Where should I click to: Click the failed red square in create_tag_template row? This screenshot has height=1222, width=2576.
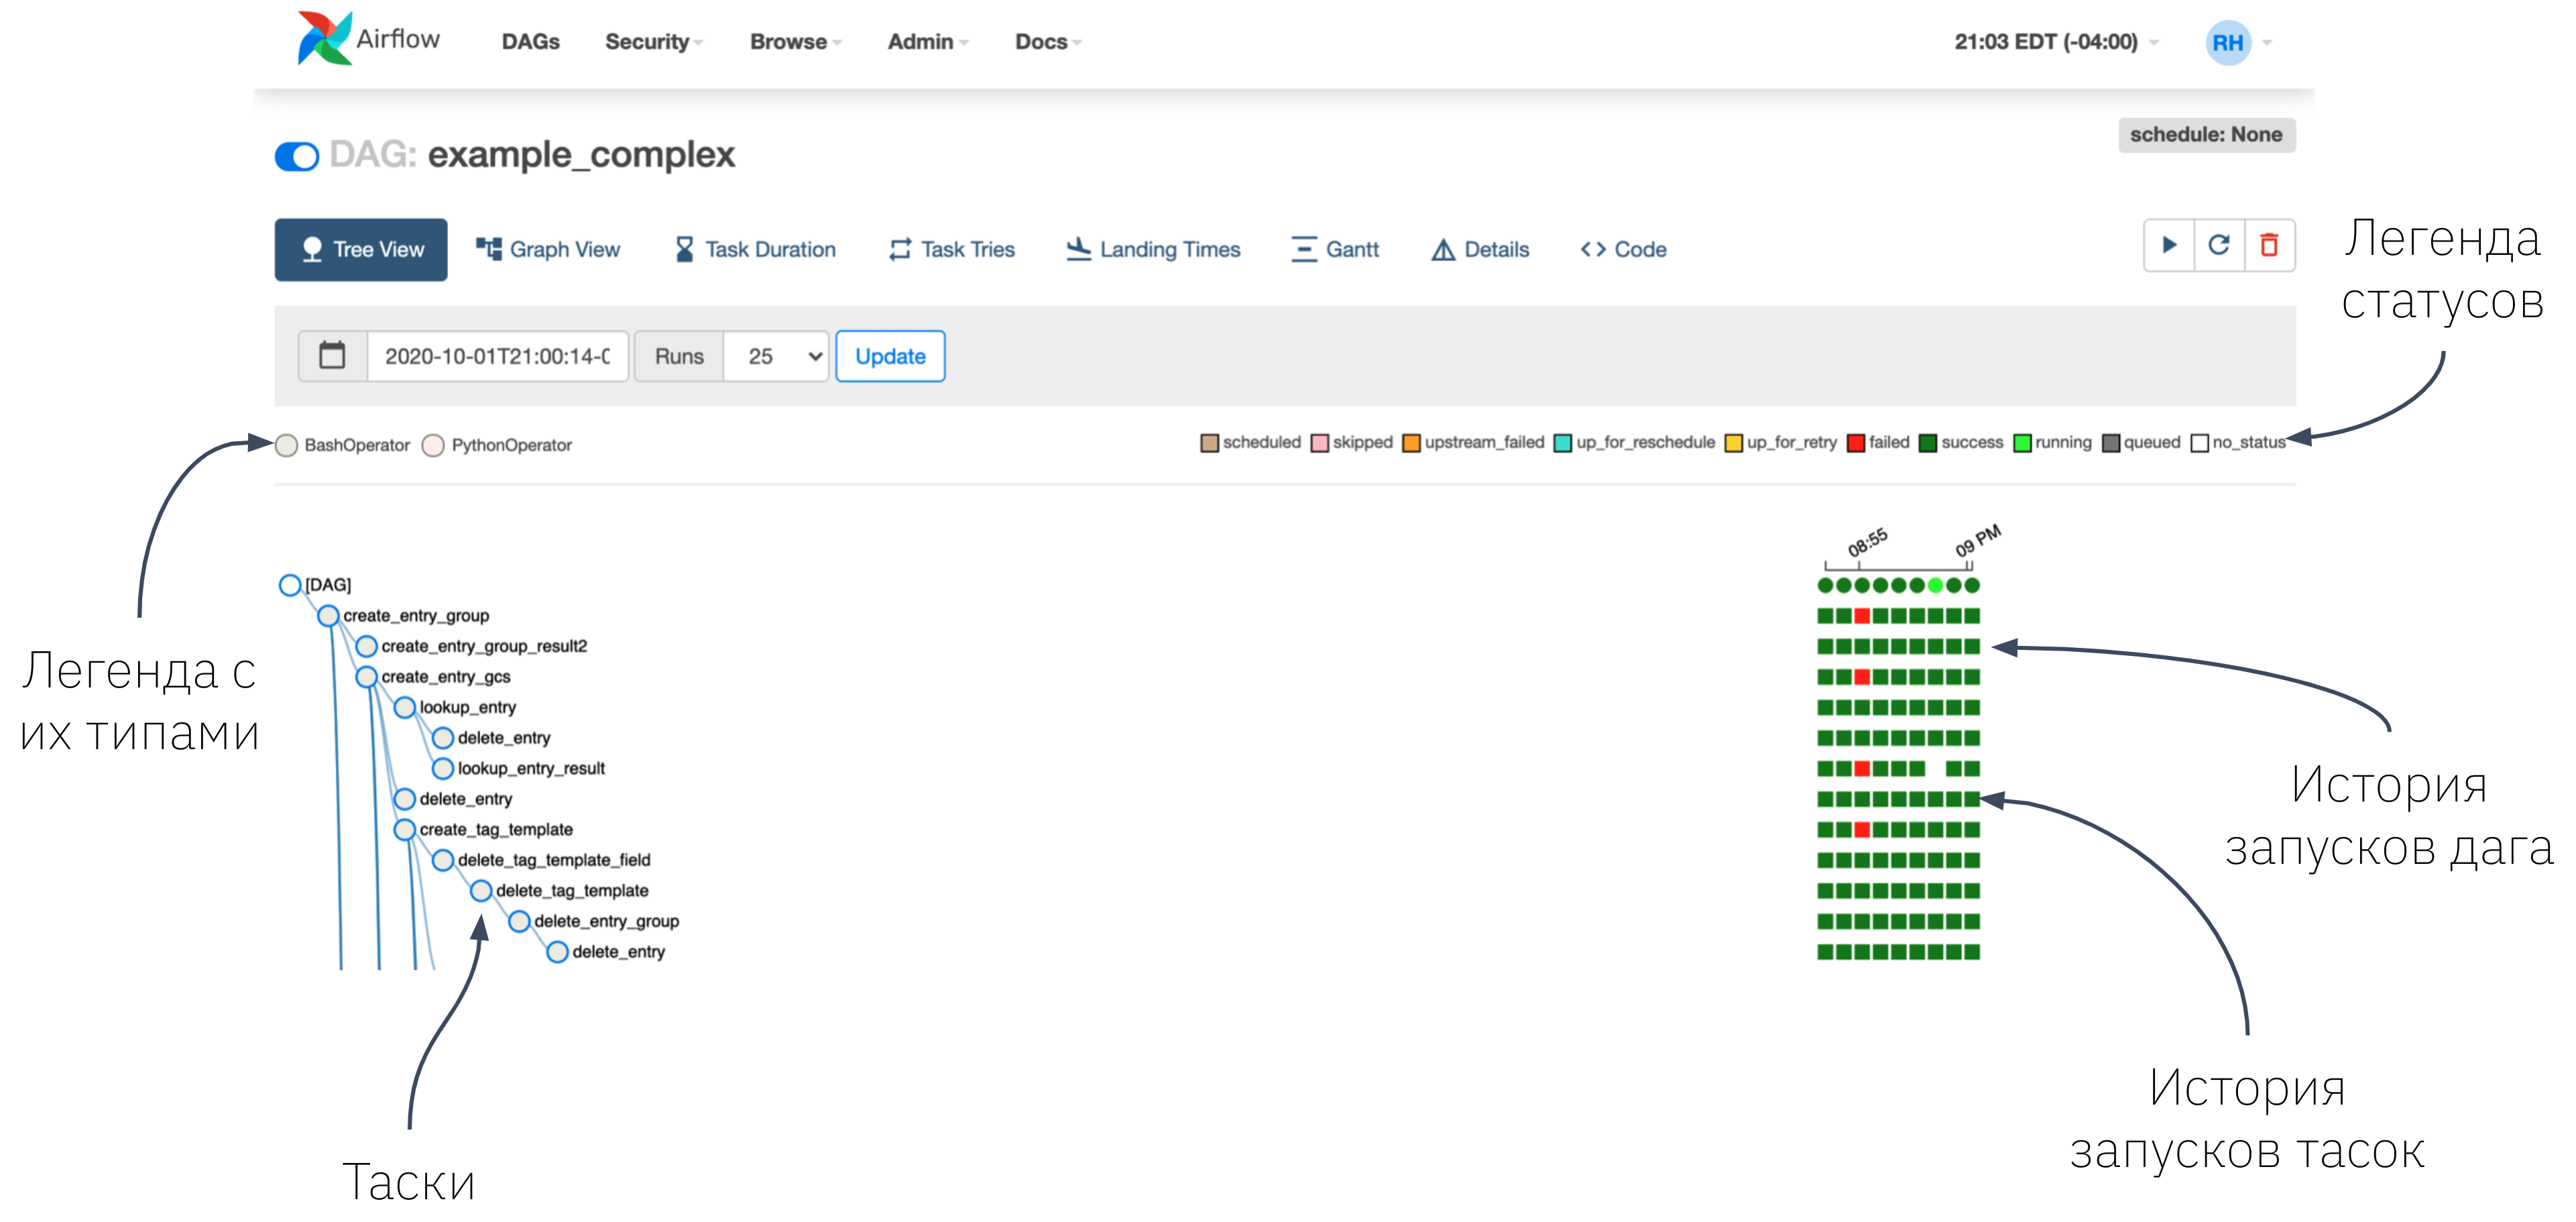(x=1862, y=830)
